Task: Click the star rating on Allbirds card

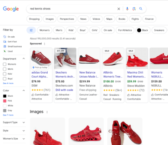Action: [x=109, y=90]
